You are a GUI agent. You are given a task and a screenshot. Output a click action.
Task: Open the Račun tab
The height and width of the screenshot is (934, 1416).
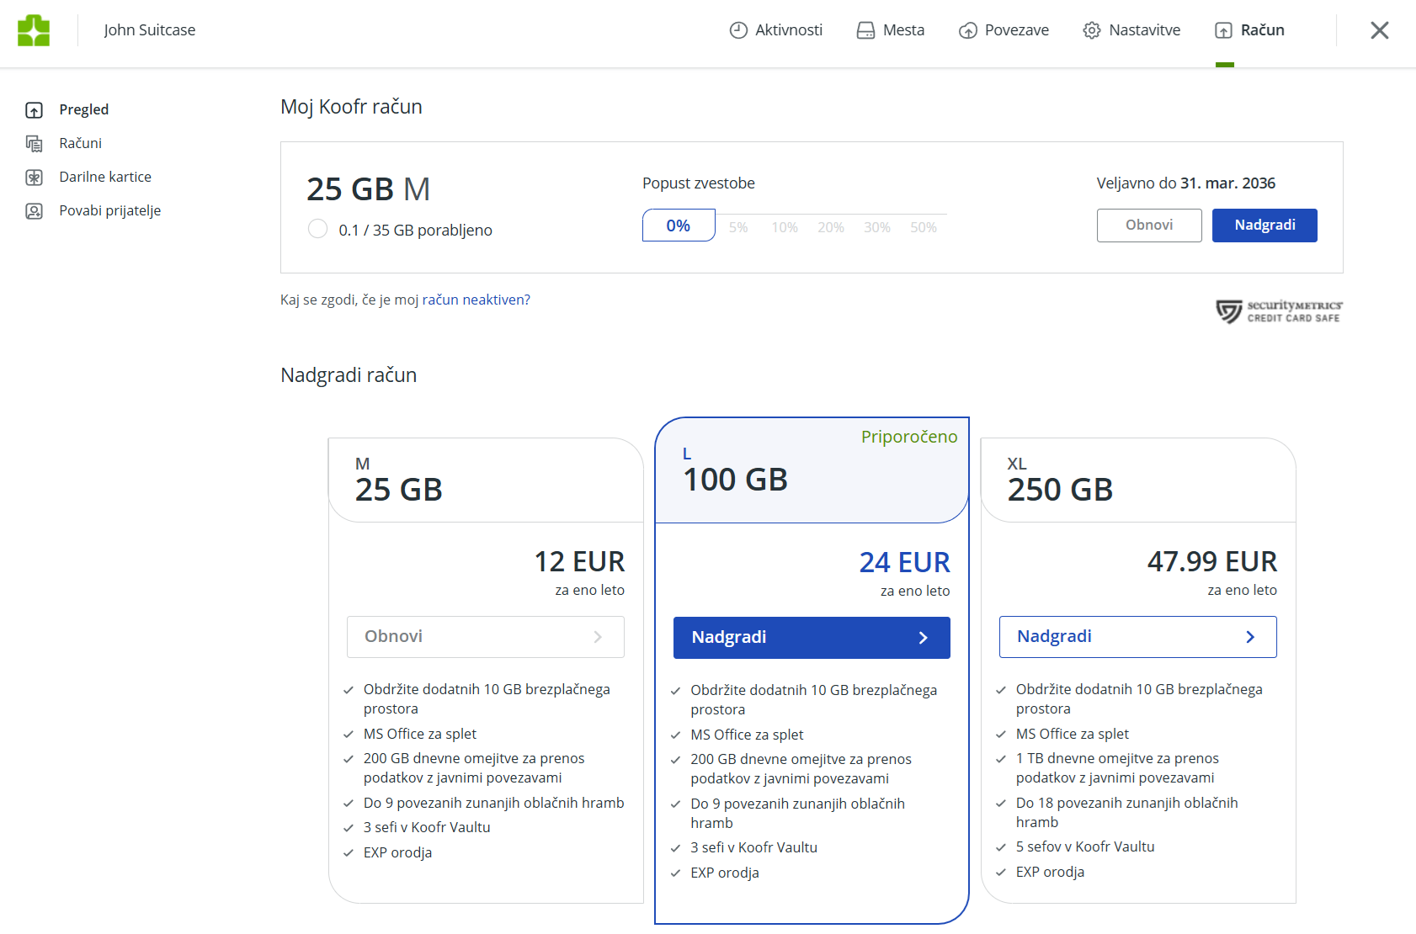point(1249,30)
